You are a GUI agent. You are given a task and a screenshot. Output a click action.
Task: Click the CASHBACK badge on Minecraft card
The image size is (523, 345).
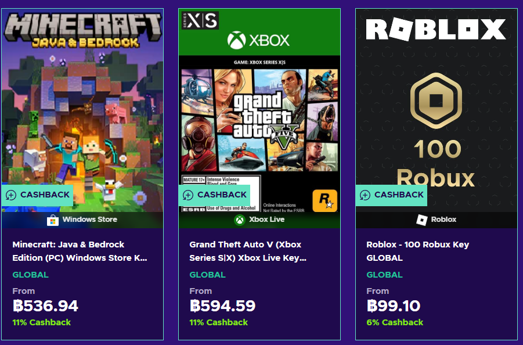(37, 195)
